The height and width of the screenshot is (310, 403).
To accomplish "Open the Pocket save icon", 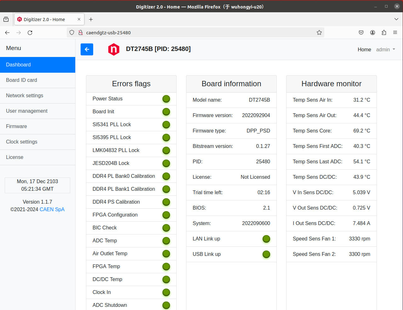I will [361, 32].
